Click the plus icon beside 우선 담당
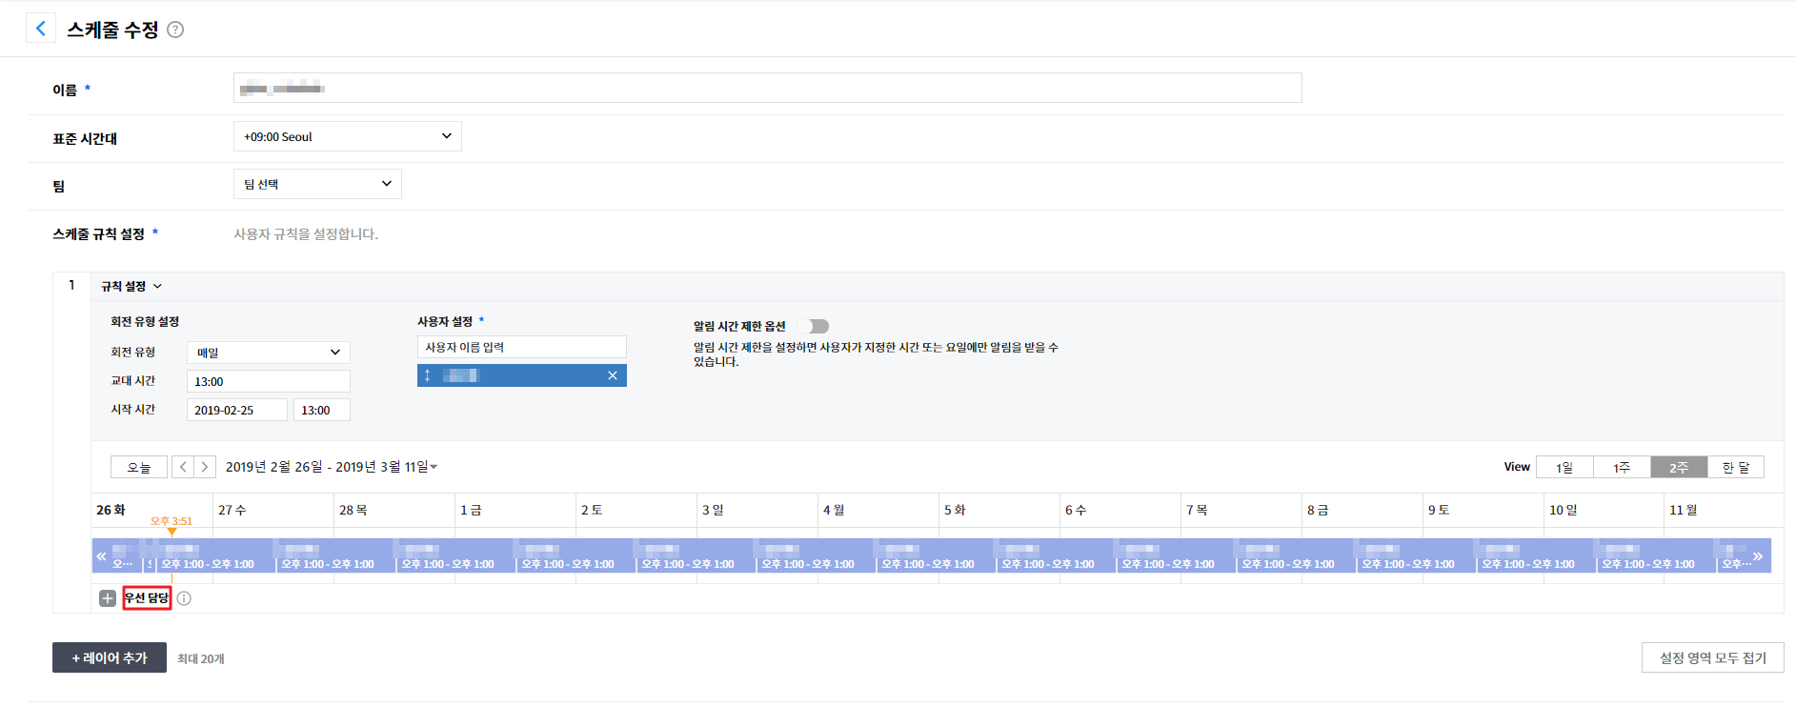1796x707 pixels. coord(108,598)
